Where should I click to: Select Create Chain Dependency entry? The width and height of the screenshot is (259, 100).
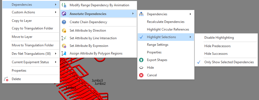tap(98, 22)
